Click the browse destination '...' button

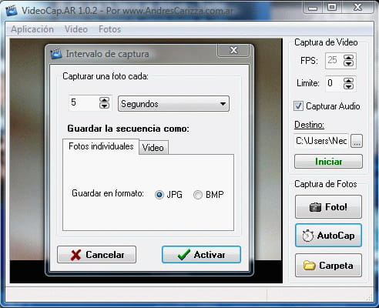click(x=357, y=141)
